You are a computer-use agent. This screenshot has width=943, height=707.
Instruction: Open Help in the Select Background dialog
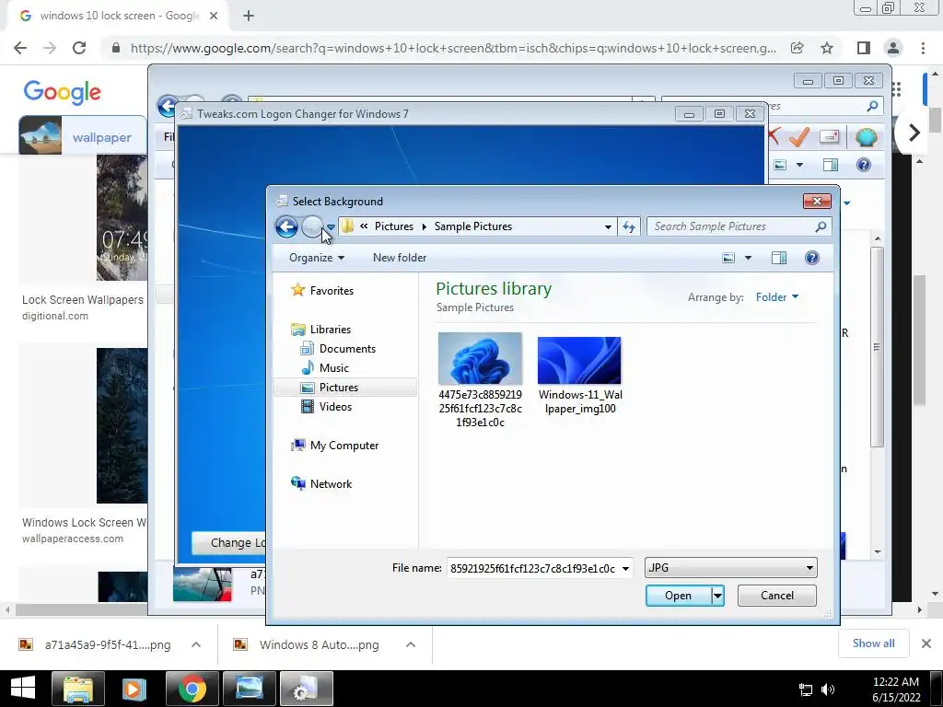coord(812,258)
